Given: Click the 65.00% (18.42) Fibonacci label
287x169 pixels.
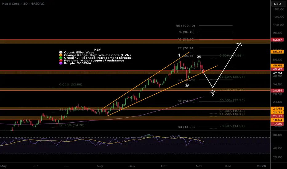Looking at the screenshot, I should click(232, 114).
